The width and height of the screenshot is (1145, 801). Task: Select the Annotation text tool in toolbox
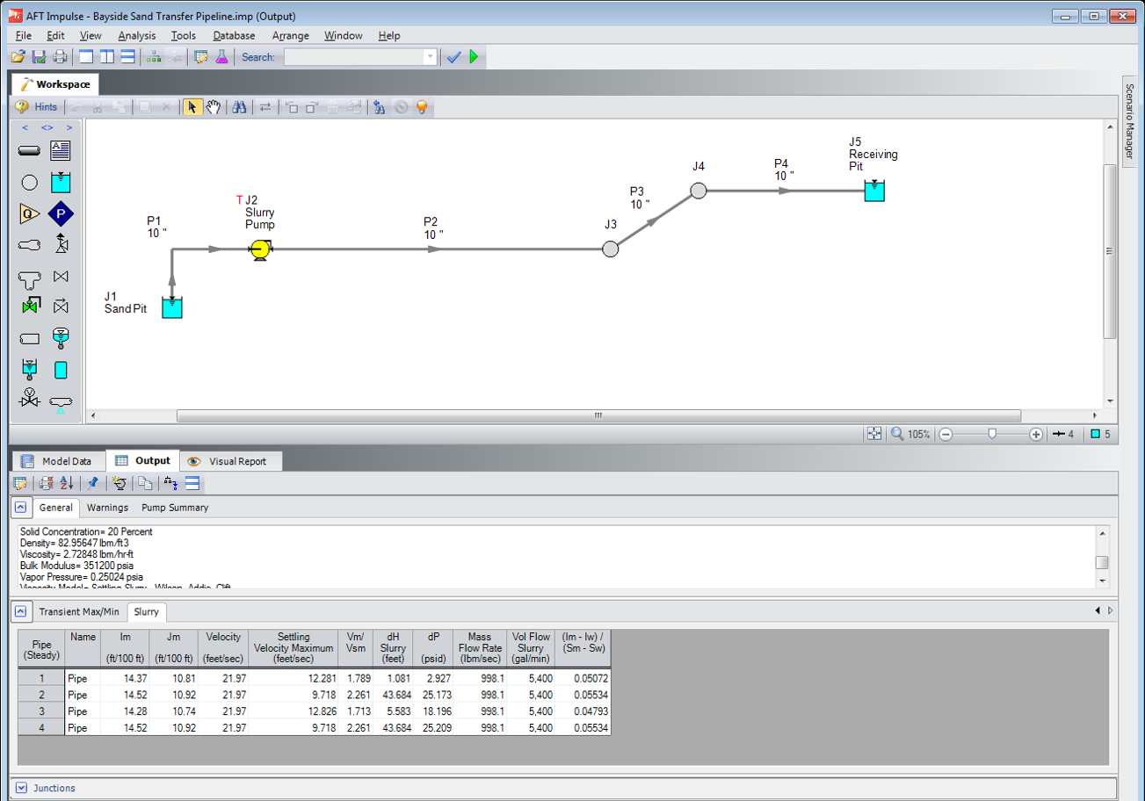tap(60, 151)
